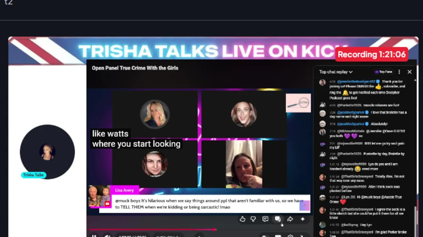Click the red progress bar playhead
The width and height of the screenshot is (423, 237).
pyautogui.click(x=214, y=229)
